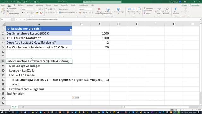Click Verbinden und zentrieren button
This screenshot has height=114, width=202.
click(x=67, y=13)
